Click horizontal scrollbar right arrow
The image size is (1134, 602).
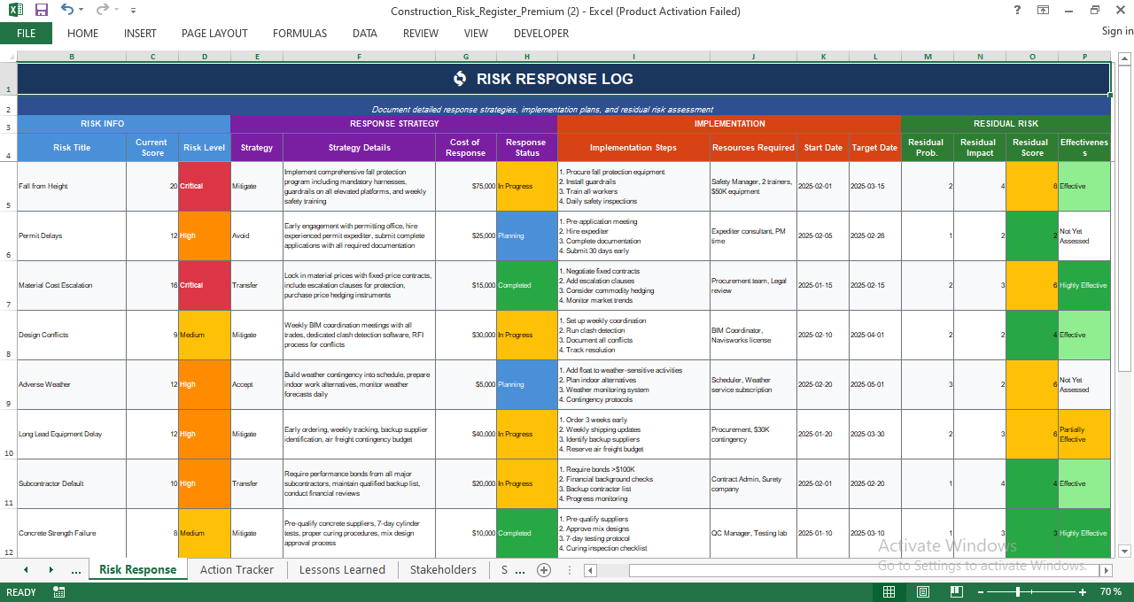(1105, 571)
